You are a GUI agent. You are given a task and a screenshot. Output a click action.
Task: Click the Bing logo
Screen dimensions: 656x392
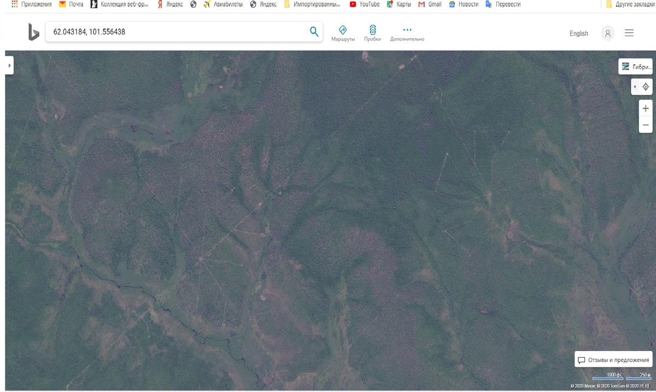[x=33, y=32]
